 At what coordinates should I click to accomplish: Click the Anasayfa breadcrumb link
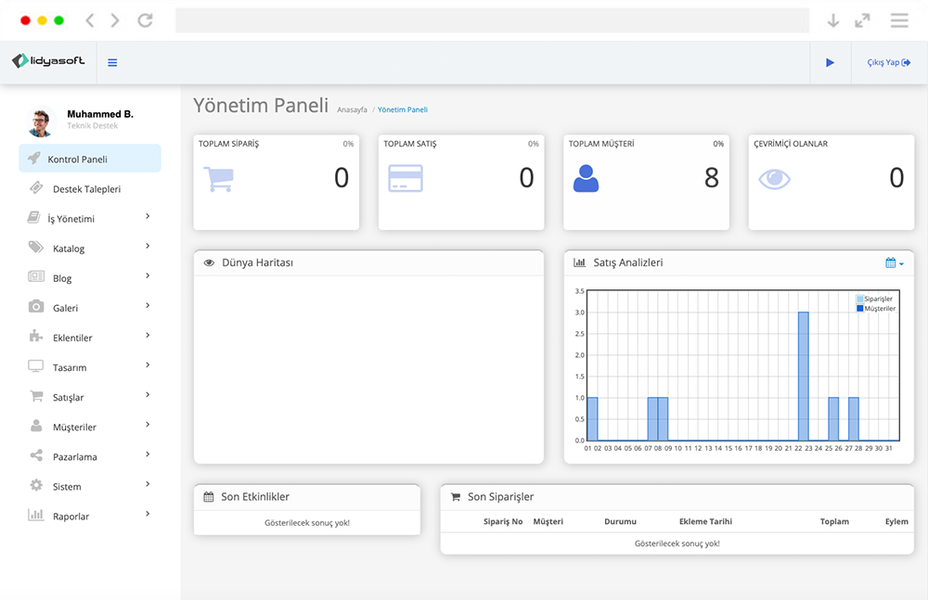tap(352, 109)
